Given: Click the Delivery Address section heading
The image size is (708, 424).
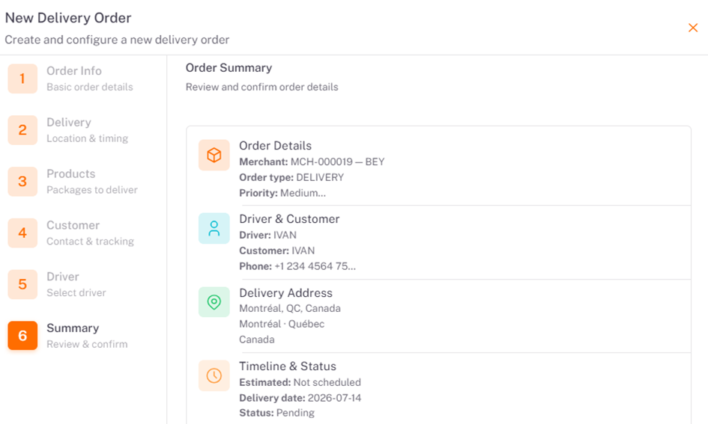Looking at the screenshot, I should tap(285, 293).
